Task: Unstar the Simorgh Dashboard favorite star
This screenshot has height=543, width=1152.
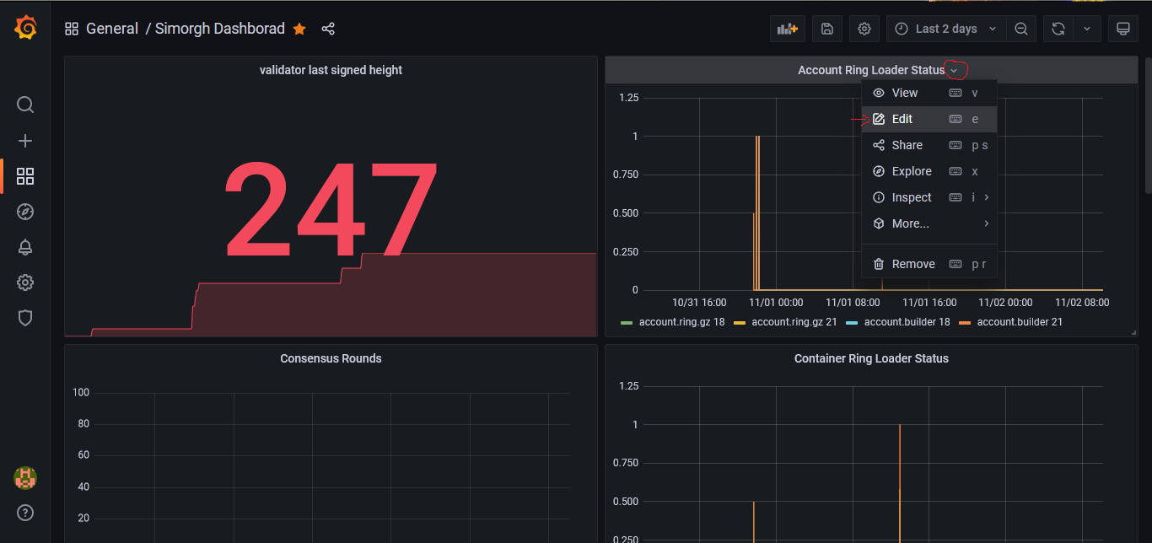Action: click(299, 29)
